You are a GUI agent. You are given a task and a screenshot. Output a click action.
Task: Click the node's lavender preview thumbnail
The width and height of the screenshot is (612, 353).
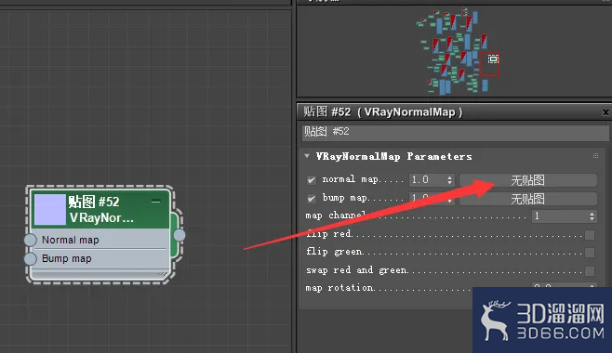click(x=50, y=210)
